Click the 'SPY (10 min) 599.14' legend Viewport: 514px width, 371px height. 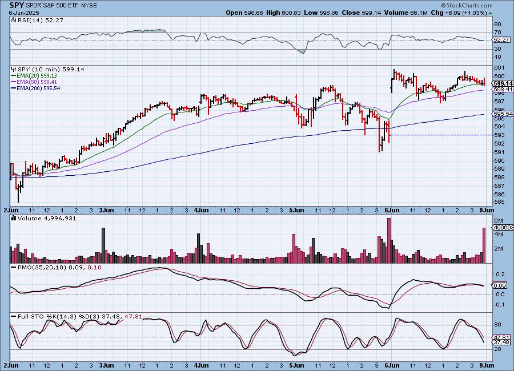51,69
